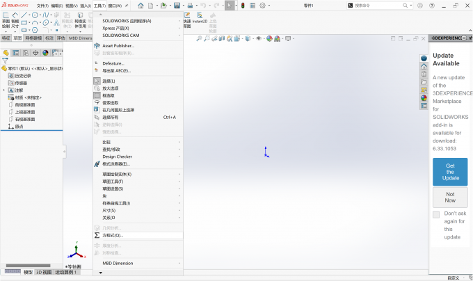Click the Print icon
This screenshot has width=473, height=281.
click(x=190, y=6)
